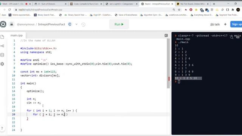Image resolution: width=242 pixels, height=136 pixels.
Task: Click code line 'optimize();'
Action: 35,91
